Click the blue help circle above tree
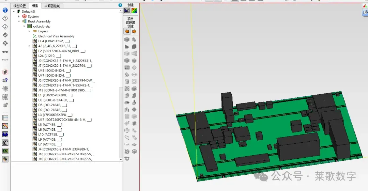Image resolution: width=368 pixels, height=191 pixels. 120,5
